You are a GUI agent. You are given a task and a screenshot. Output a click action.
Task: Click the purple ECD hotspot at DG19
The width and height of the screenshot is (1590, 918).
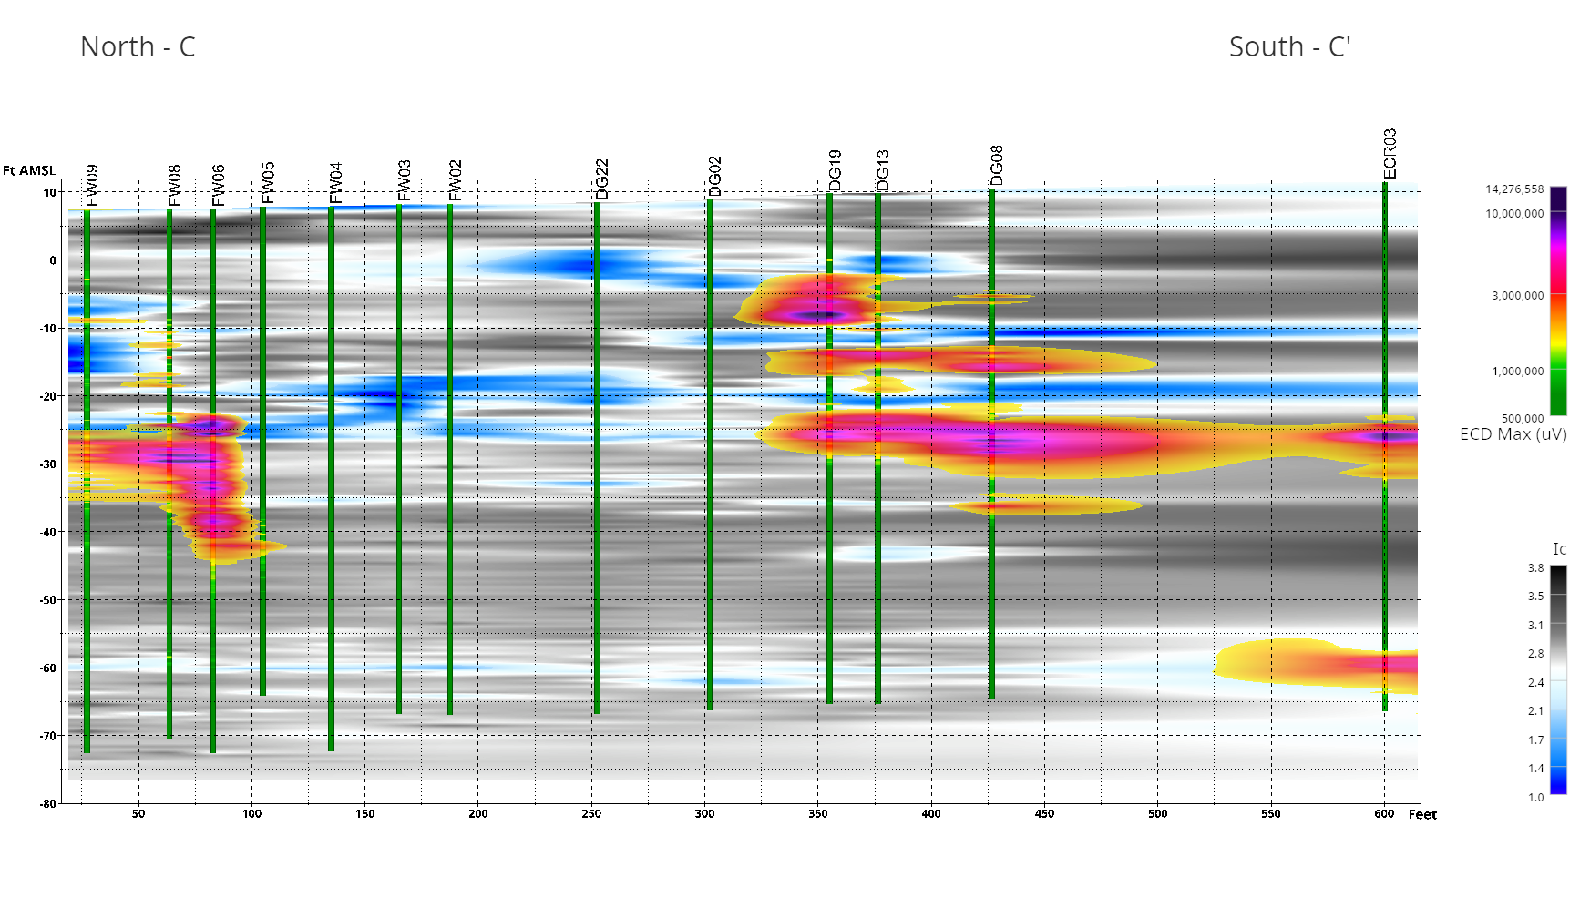(x=824, y=315)
